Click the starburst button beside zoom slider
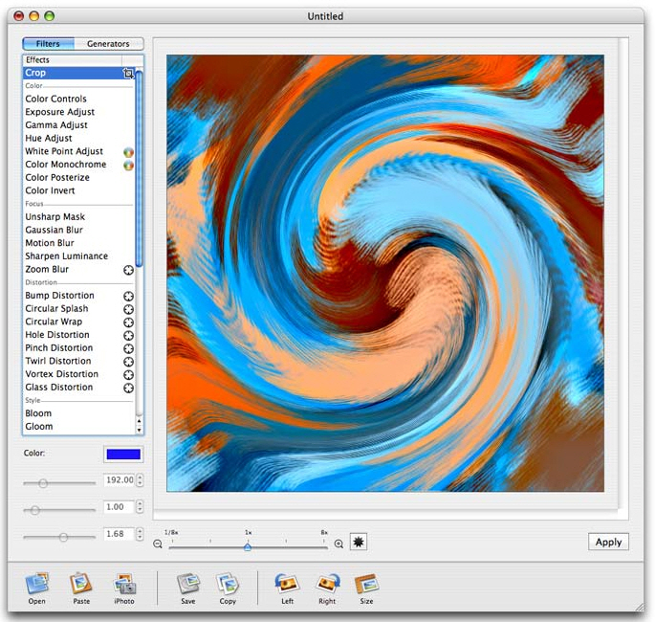 click(359, 543)
